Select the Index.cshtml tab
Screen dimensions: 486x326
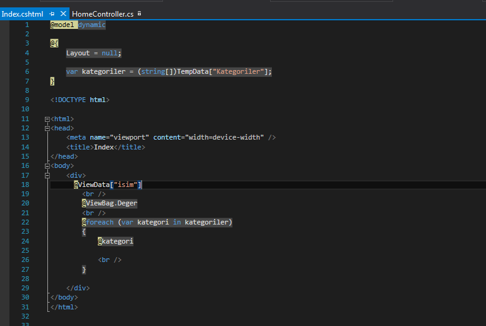click(22, 14)
